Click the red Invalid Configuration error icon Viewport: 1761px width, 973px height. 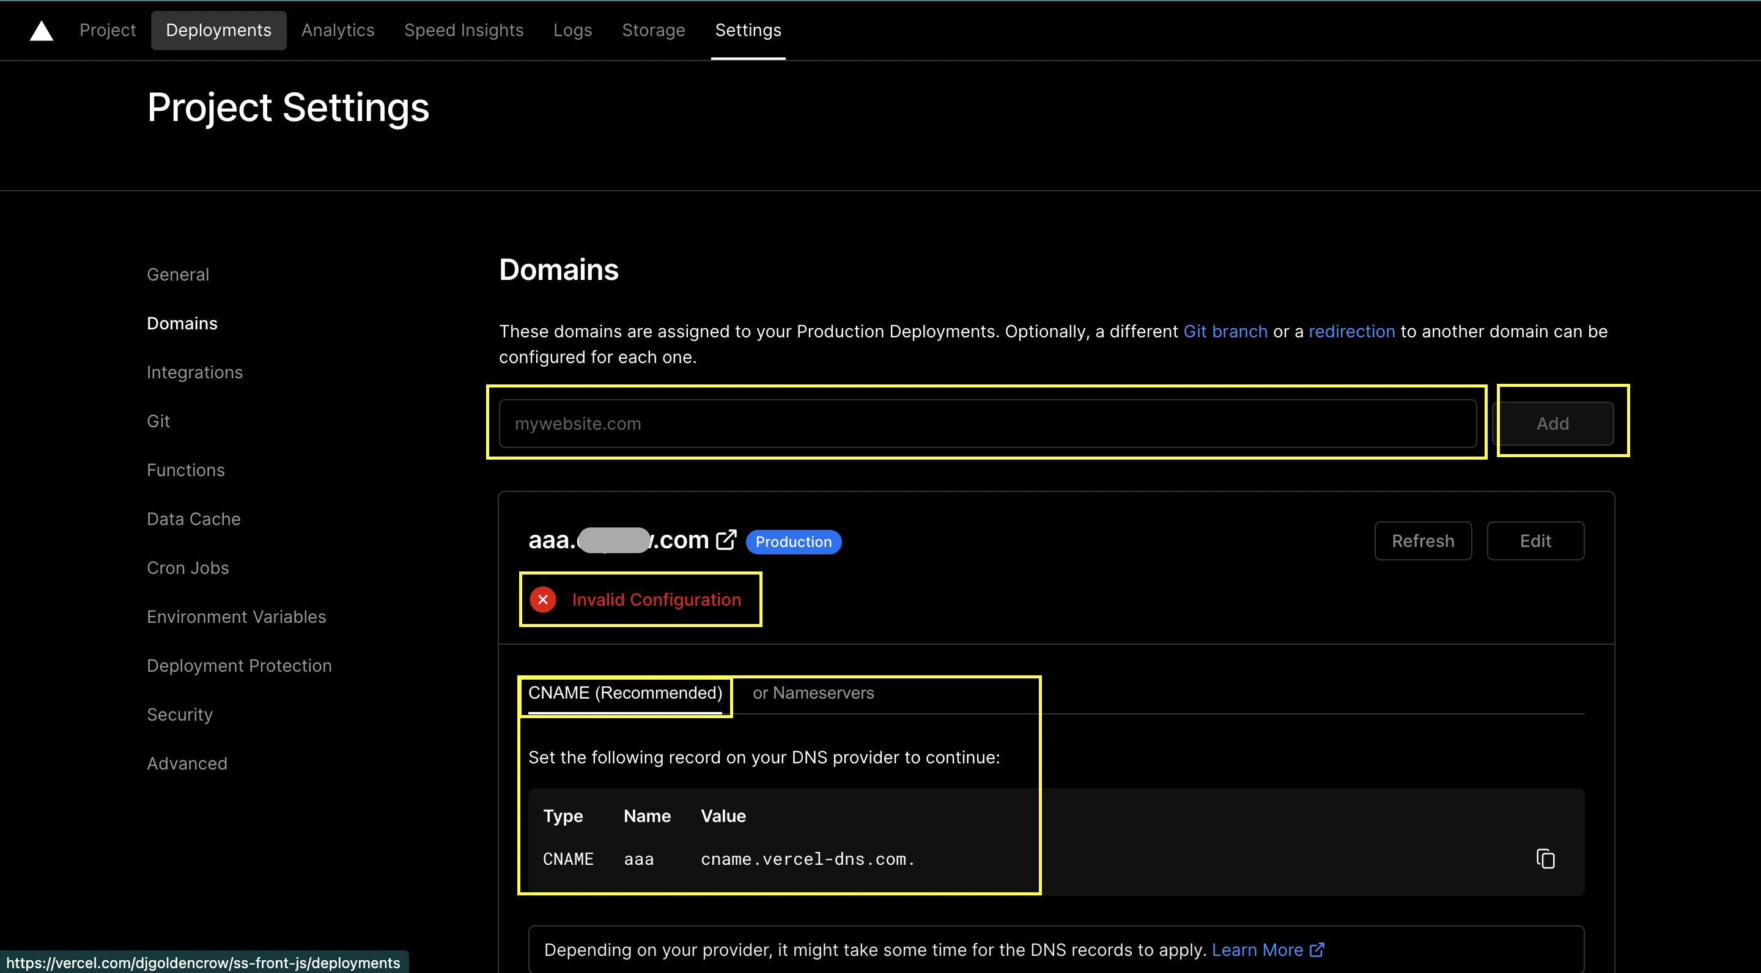pos(543,600)
